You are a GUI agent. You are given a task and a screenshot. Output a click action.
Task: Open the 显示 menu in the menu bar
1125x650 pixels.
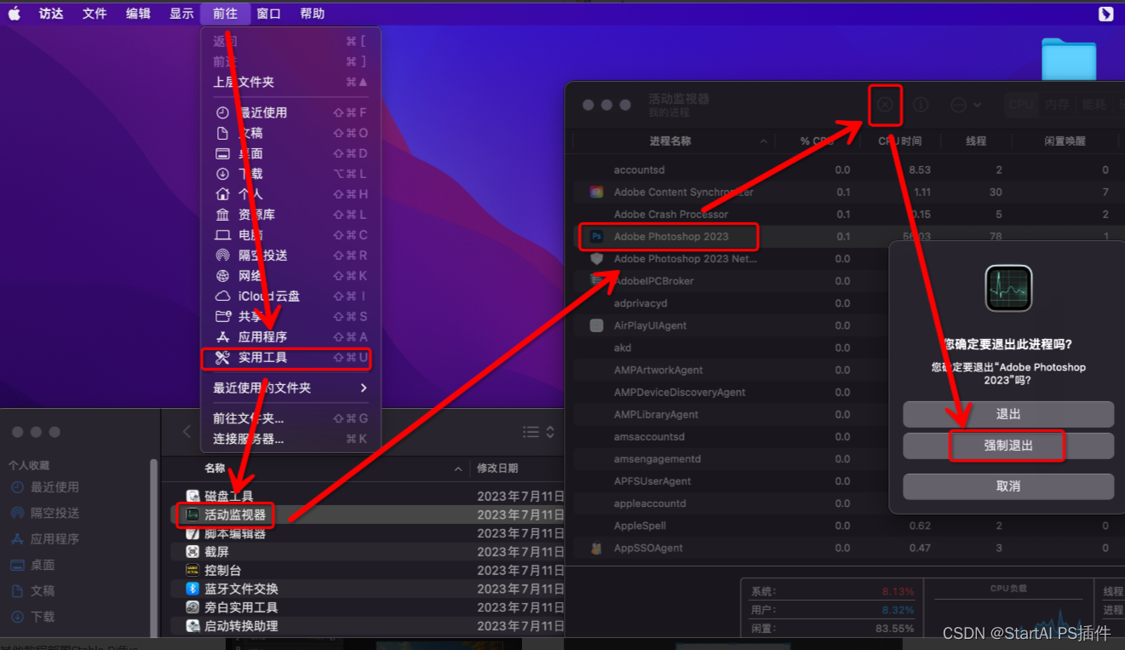[x=181, y=14]
